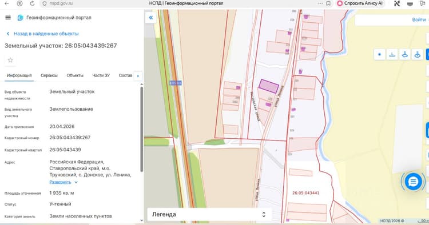The height and width of the screenshot is (225, 429).
Task: Open browser three-dots page menu
Action: pyautogui.click(x=320, y=3)
